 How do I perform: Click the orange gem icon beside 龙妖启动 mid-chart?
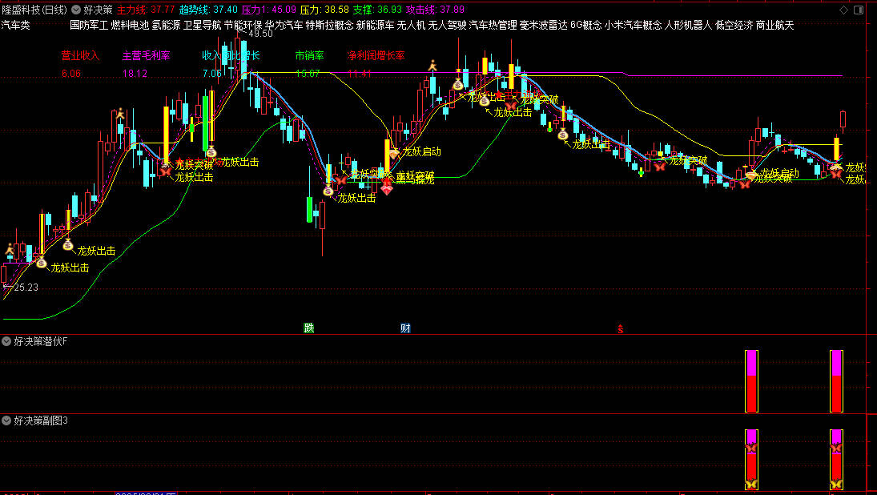394,153
